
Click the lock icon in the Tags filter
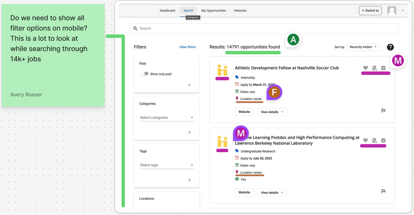click(189, 179)
